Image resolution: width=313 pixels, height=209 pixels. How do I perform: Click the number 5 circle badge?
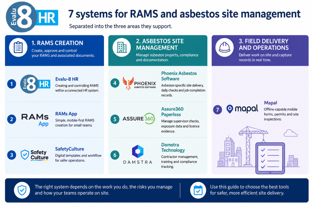click(115, 119)
